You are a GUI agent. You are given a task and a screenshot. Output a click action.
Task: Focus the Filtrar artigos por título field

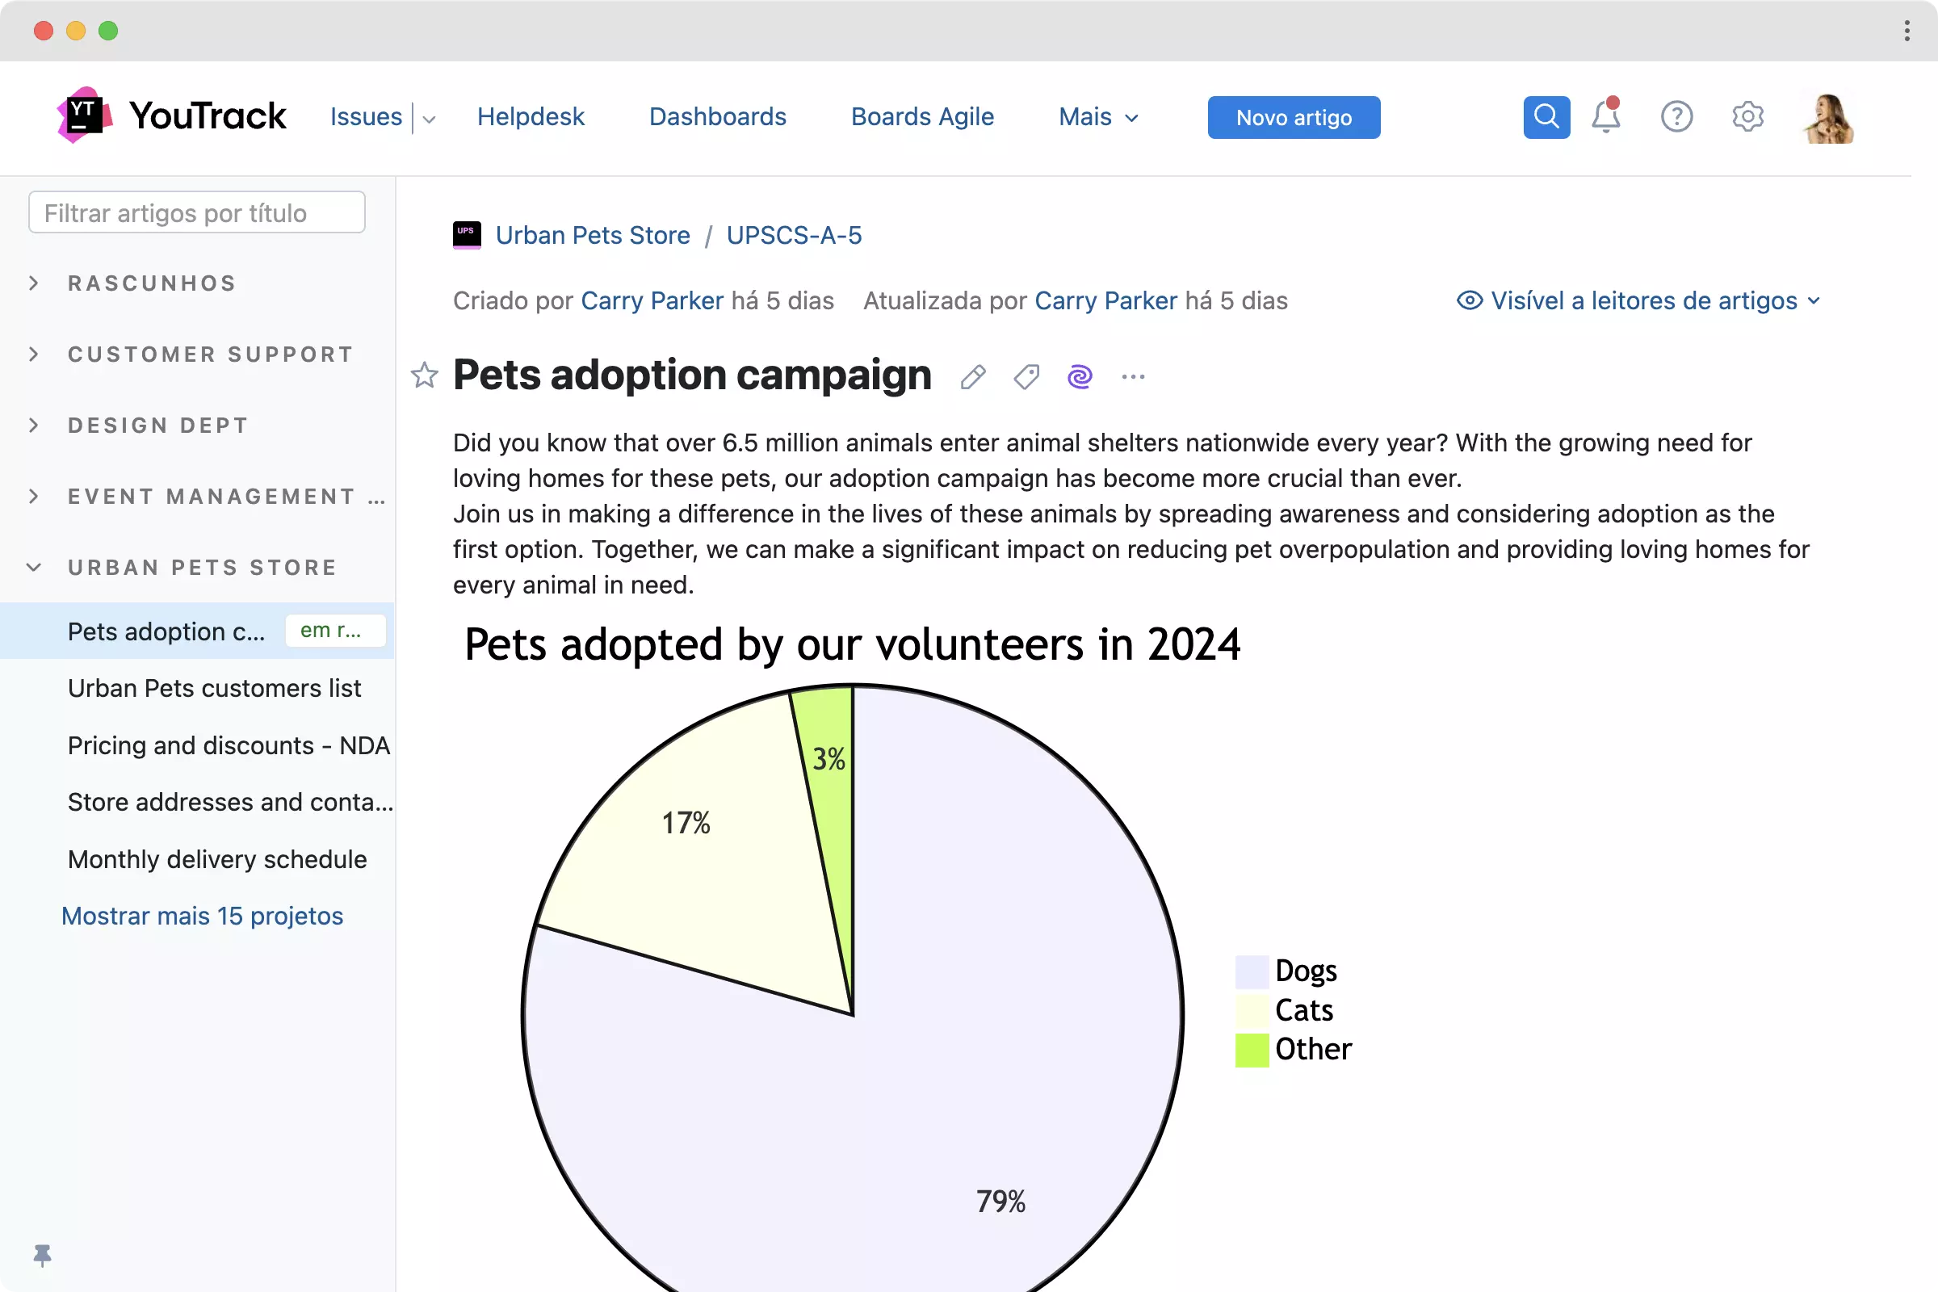[197, 213]
